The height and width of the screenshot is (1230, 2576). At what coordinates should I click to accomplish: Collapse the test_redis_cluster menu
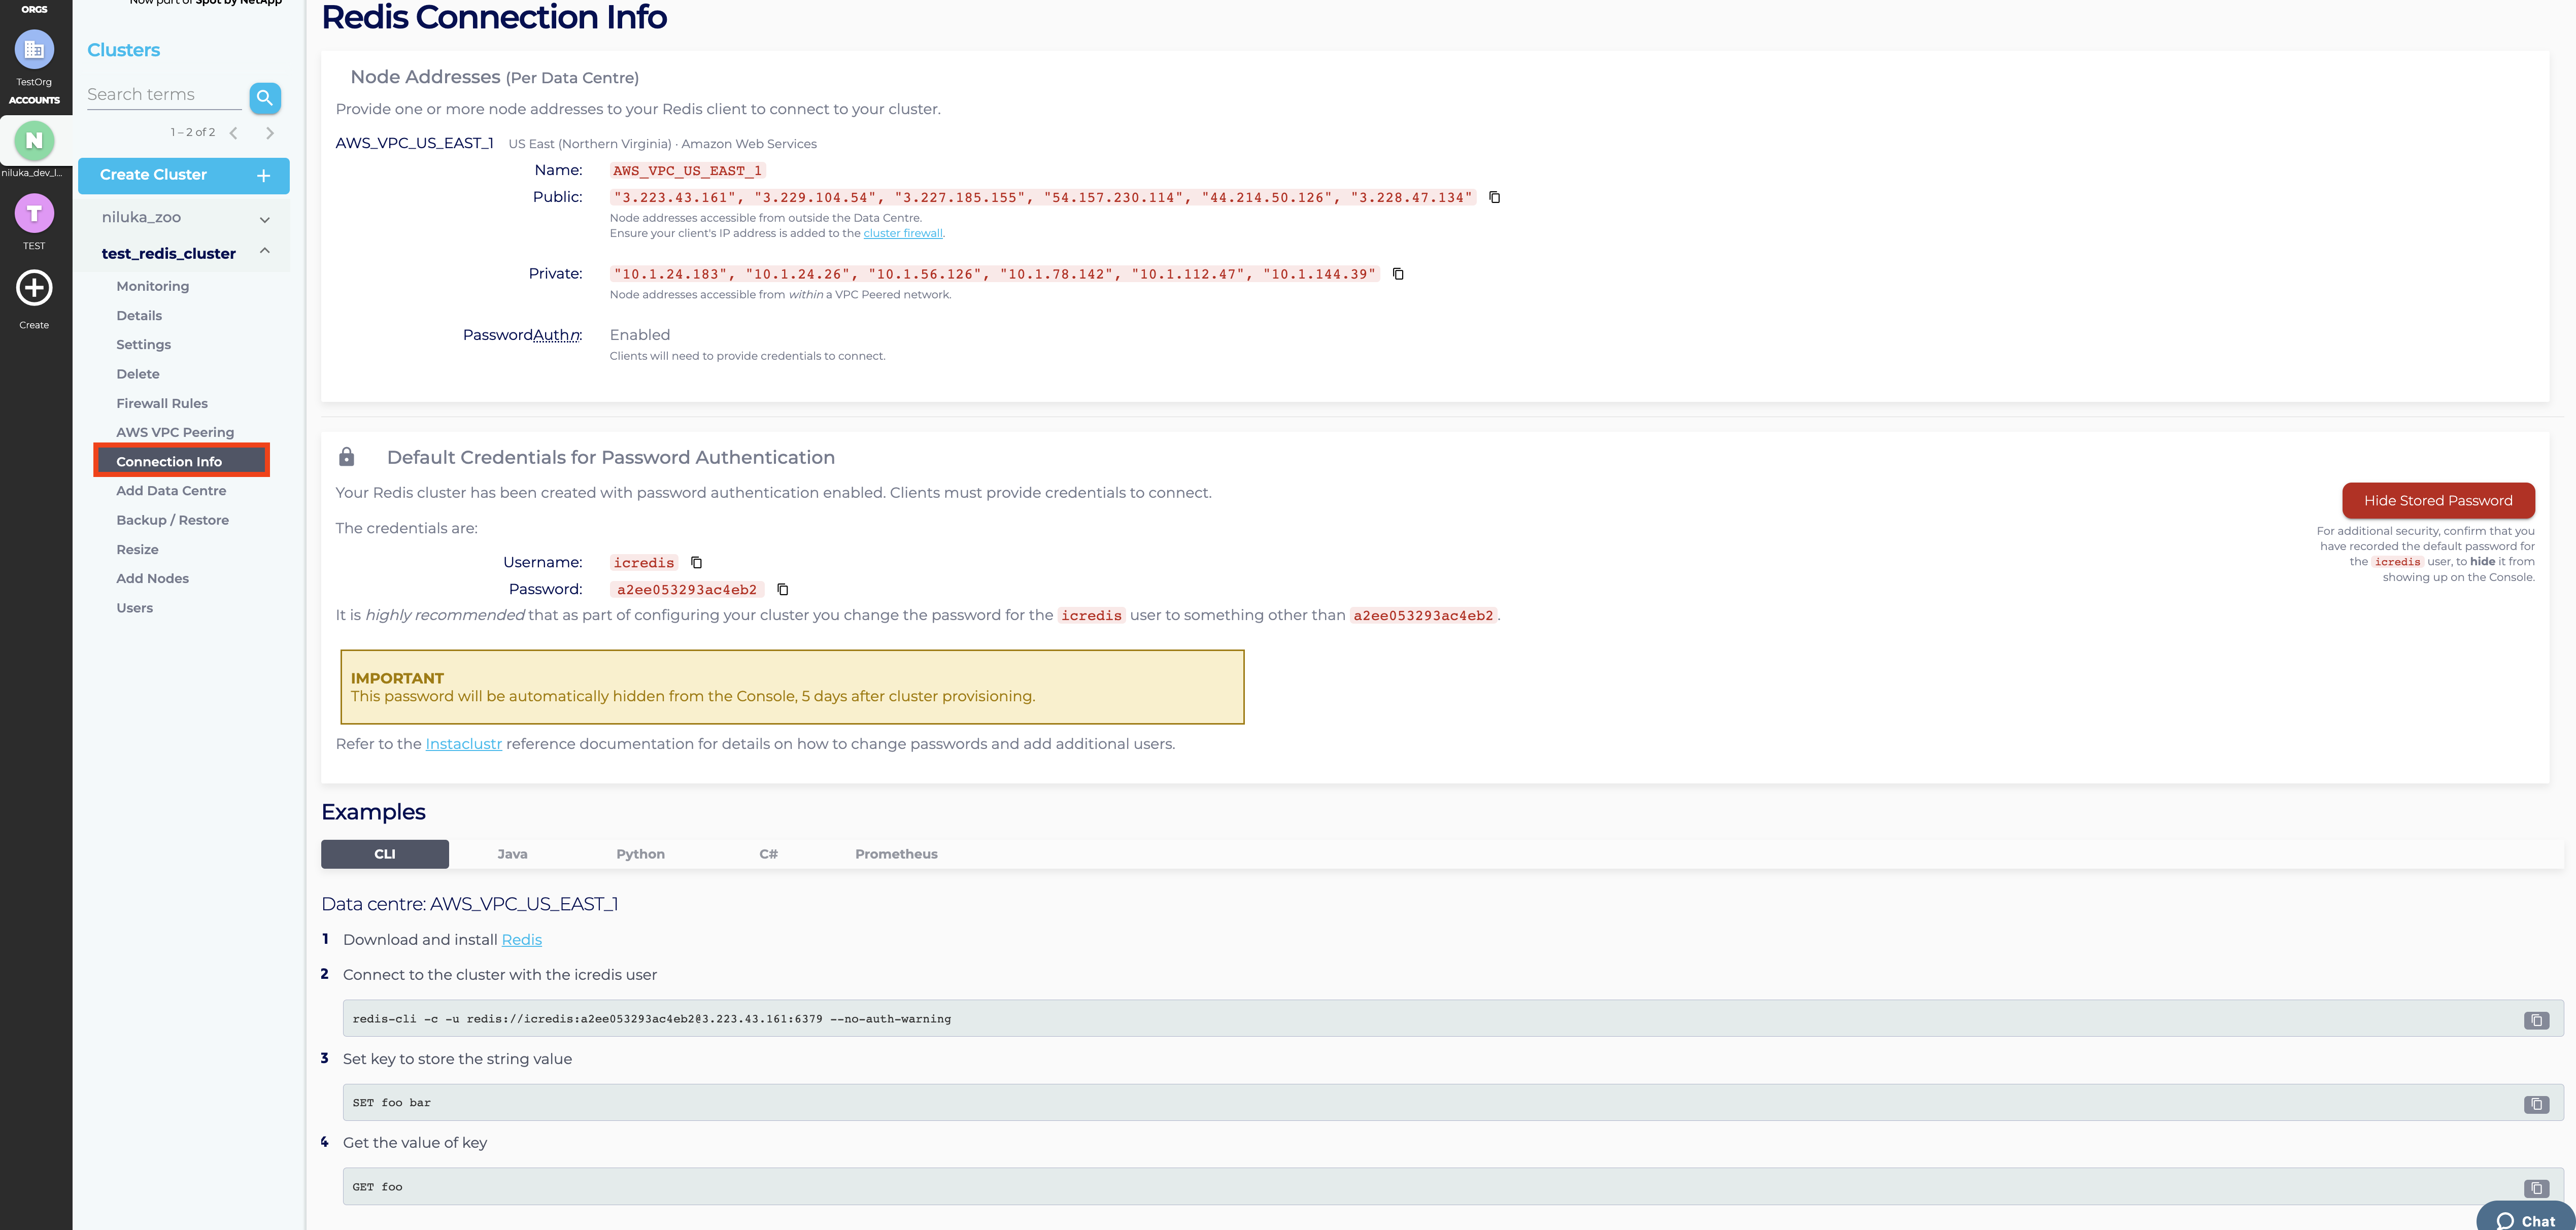click(x=265, y=252)
